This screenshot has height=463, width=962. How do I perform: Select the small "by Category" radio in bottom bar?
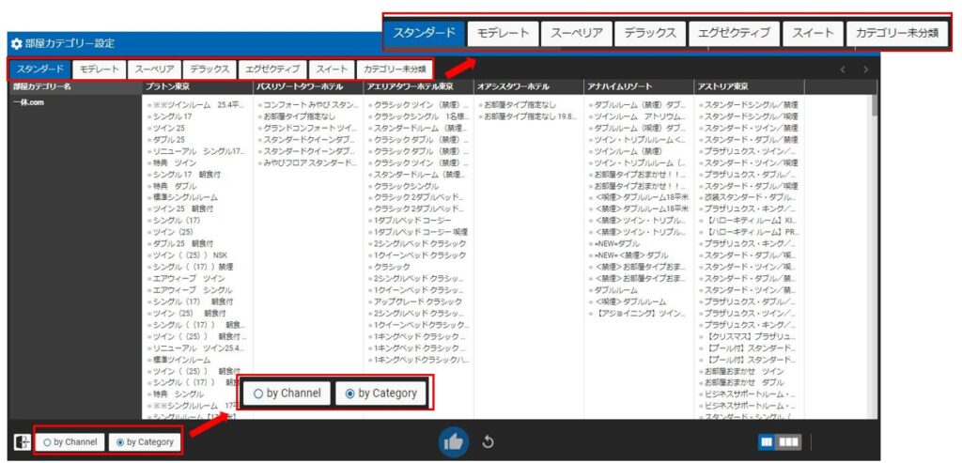click(144, 441)
